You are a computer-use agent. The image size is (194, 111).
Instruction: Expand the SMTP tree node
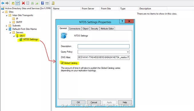coord(10,22)
